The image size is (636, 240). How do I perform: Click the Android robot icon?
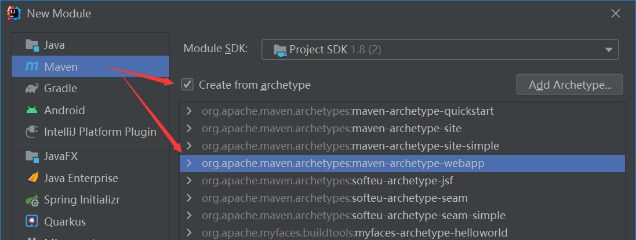click(x=32, y=110)
